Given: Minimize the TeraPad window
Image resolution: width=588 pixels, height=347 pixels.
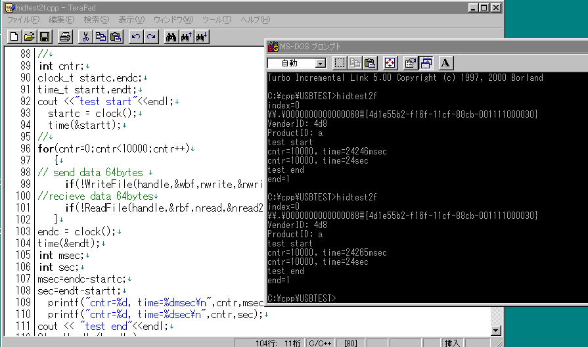Looking at the screenshot, I should coord(473,7).
